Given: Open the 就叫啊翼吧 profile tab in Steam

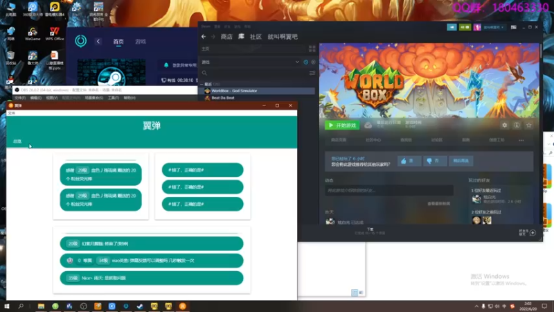Looking at the screenshot, I should point(283,37).
